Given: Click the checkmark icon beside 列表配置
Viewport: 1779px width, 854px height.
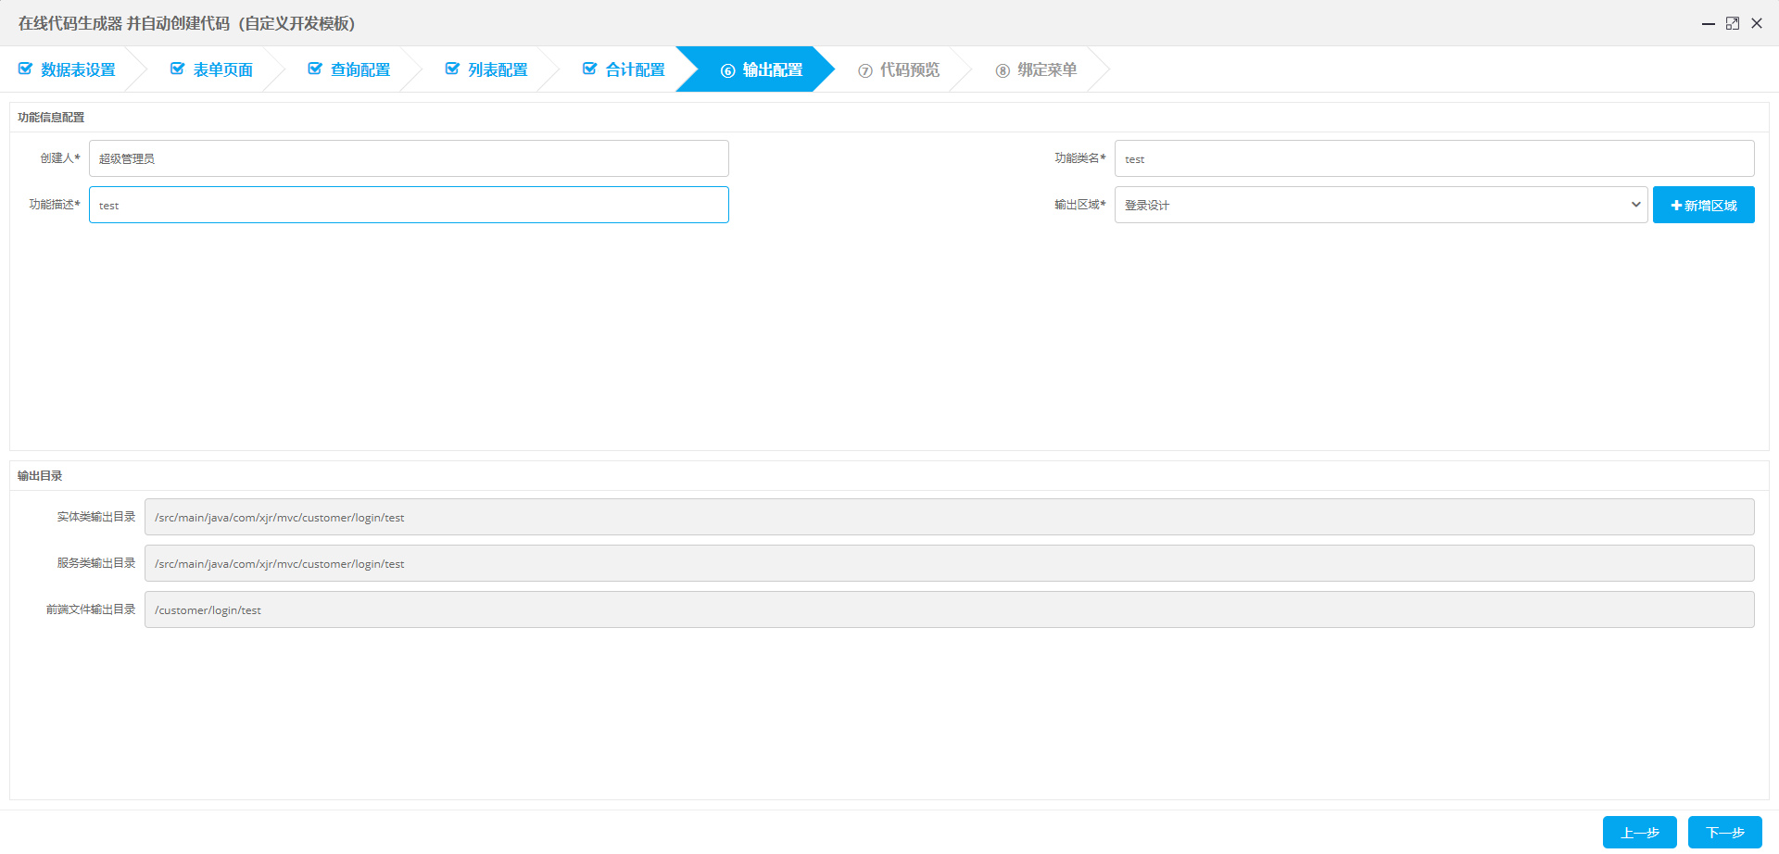Looking at the screenshot, I should [x=452, y=69].
